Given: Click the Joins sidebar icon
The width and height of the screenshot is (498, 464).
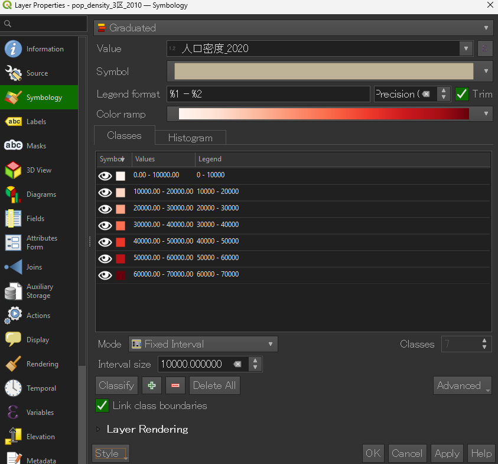Looking at the screenshot, I should [x=13, y=267].
